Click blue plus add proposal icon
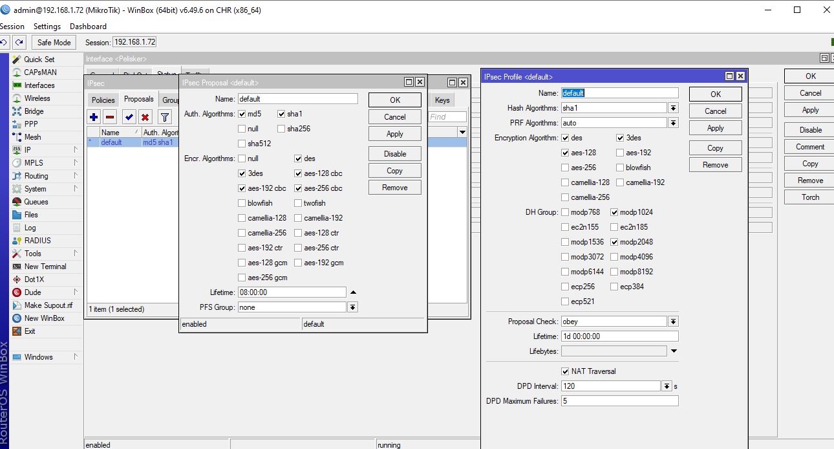The image size is (834, 449). tap(94, 117)
